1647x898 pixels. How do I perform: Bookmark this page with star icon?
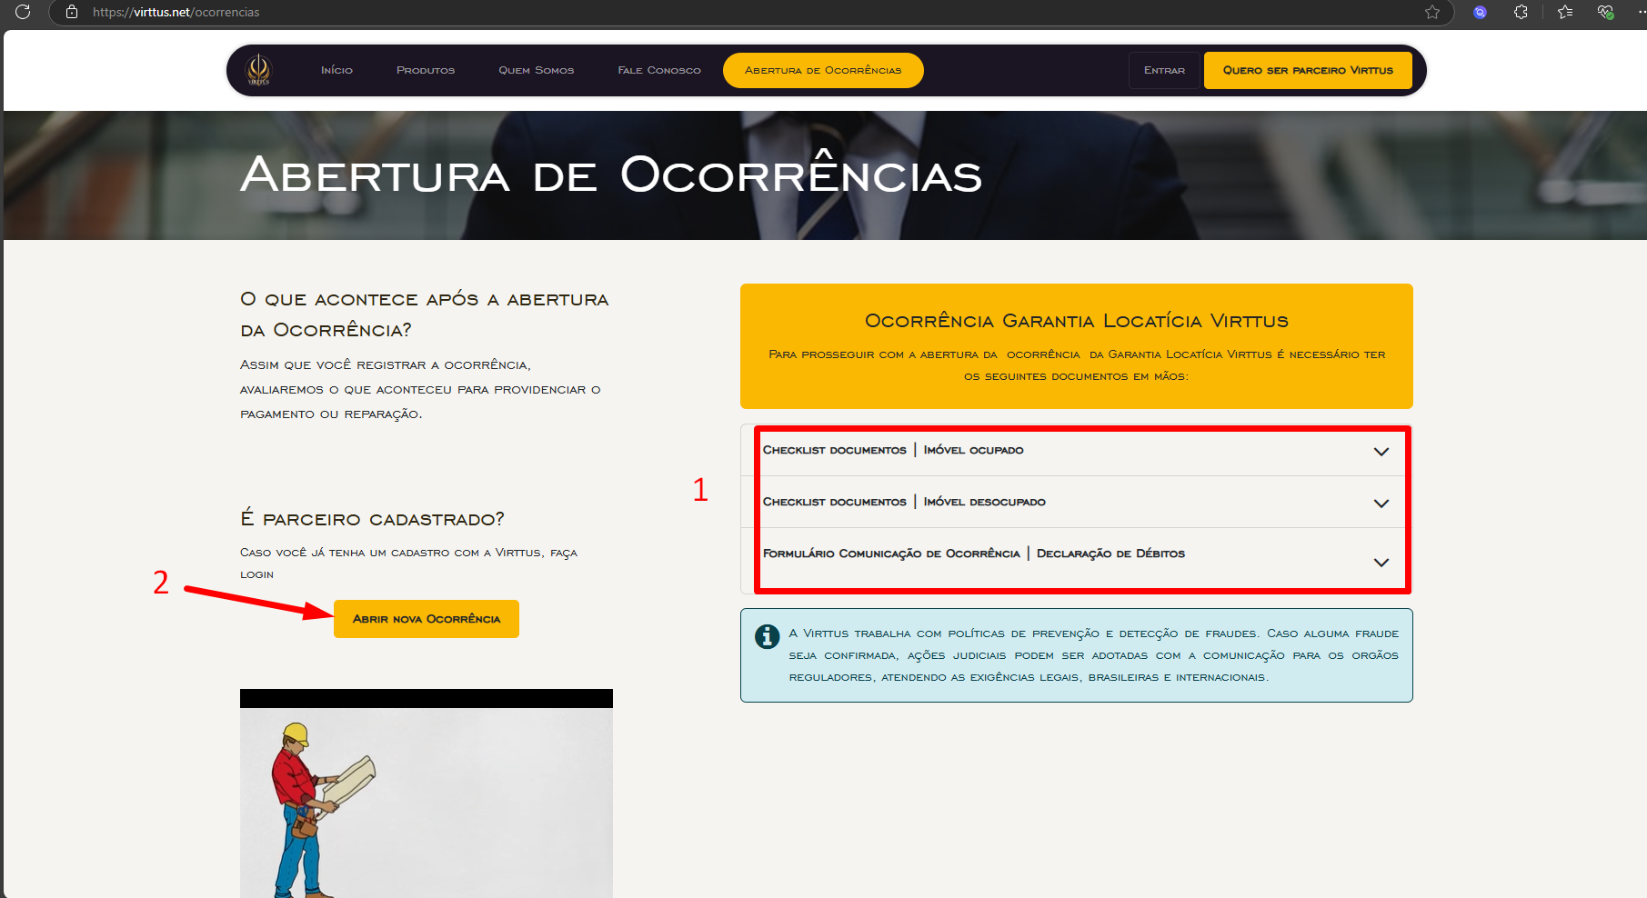coord(1432,12)
